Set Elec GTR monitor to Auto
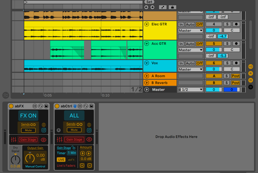Image resolution: width=258 pixels, height=173 pixels. tap(190, 25)
